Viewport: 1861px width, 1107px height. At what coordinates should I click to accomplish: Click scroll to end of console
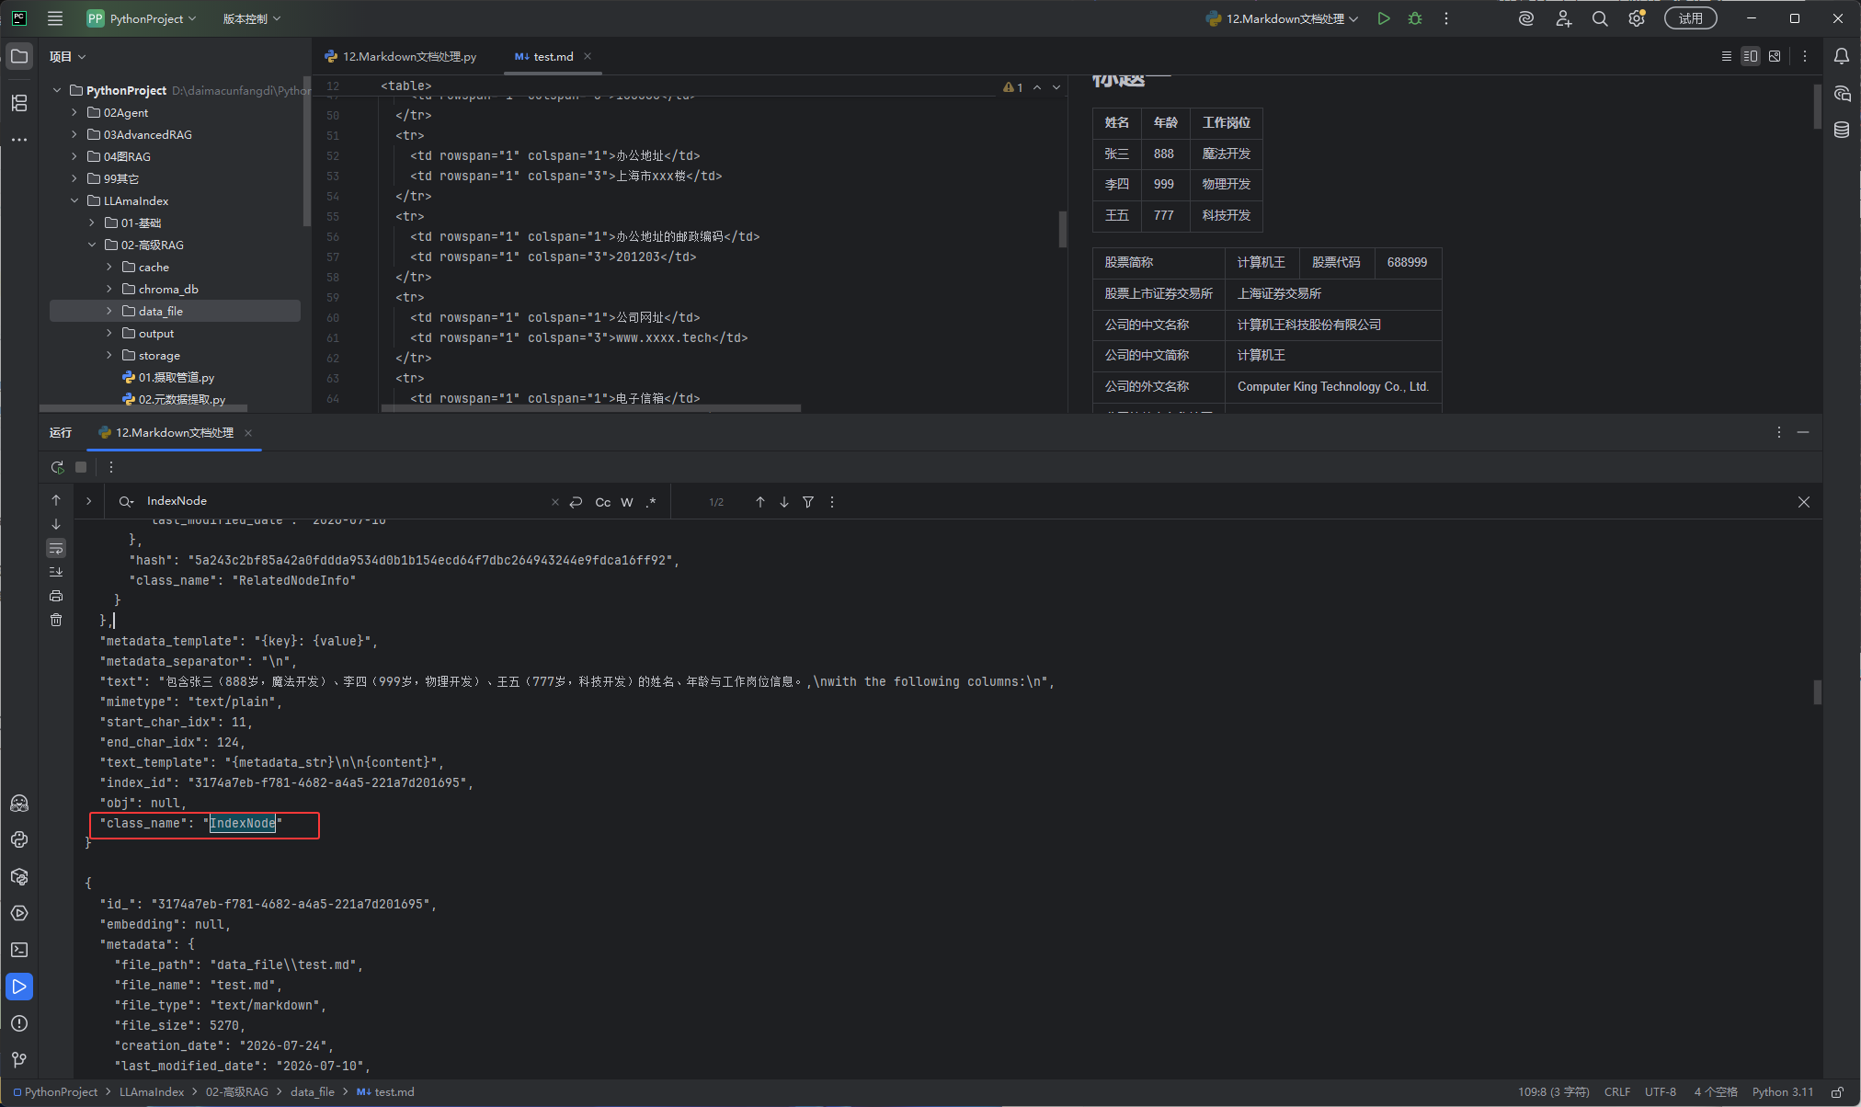pyautogui.click(x=56, y=572)
